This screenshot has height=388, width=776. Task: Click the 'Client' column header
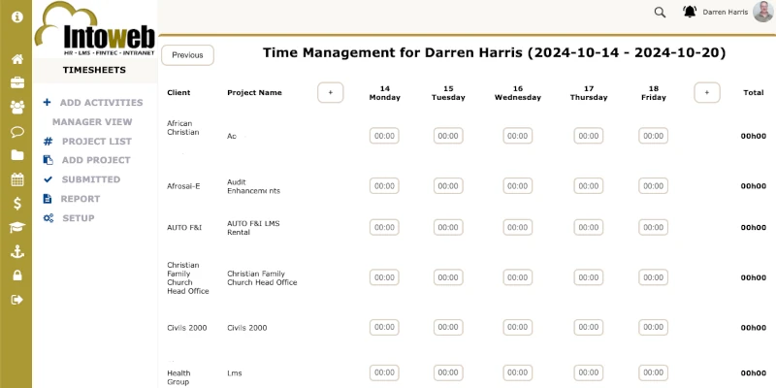click(178, 92)
